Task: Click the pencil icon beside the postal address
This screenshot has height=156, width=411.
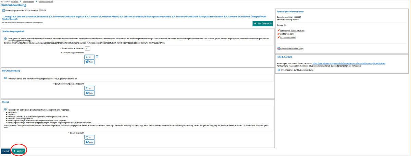Action: (279, 31)
